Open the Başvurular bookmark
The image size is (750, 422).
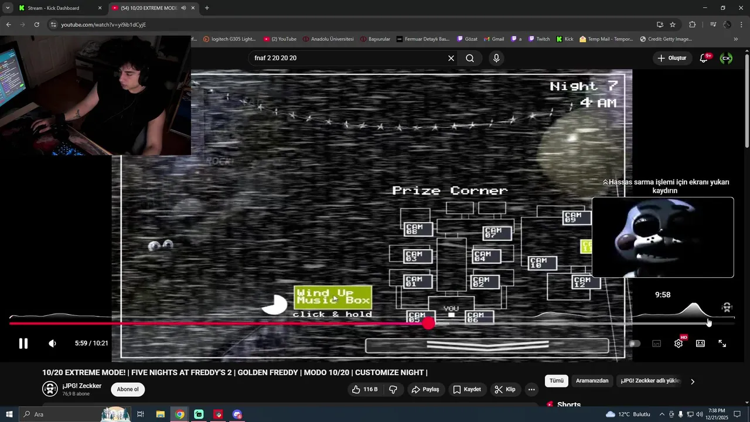click(375, 39)
